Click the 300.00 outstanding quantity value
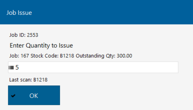The height and width of the screenshot is (110, 193). (x=124, y=56)
